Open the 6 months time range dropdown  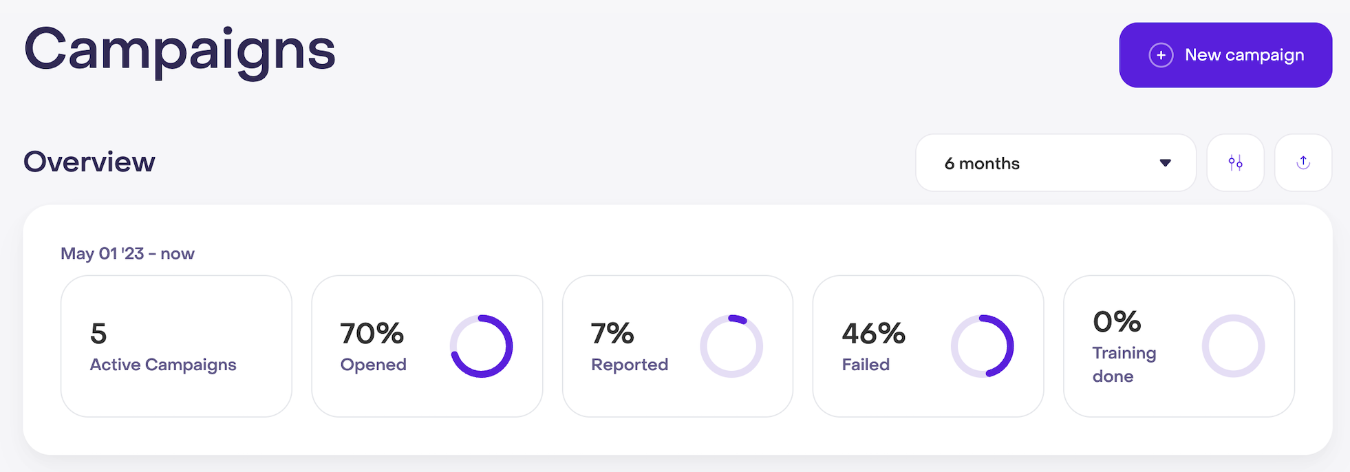(x=1055, y=162)
